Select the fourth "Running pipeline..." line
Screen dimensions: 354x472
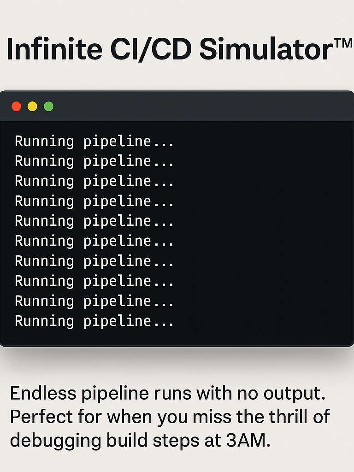pos(94,201)
